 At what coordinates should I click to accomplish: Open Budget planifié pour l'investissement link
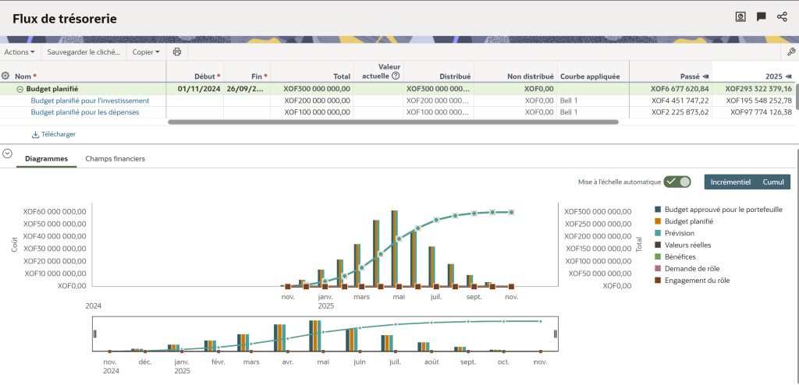90,101
